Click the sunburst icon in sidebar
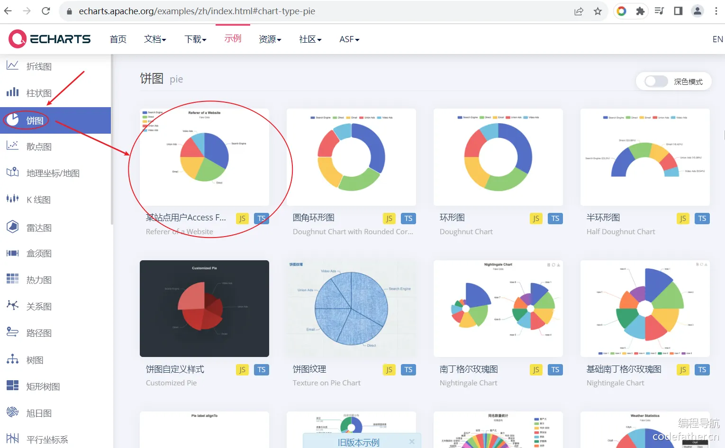This screenshot has height=448, width=725. pyautogui.click(x=12, y=412)
